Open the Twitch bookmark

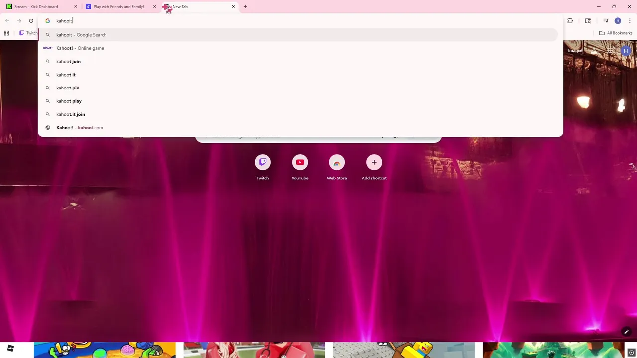(x=28, y=33)
